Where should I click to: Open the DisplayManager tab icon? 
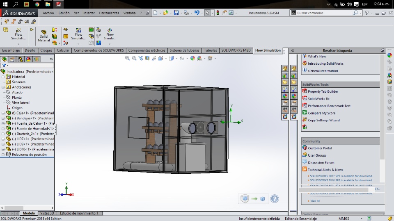tap(28, 59)
